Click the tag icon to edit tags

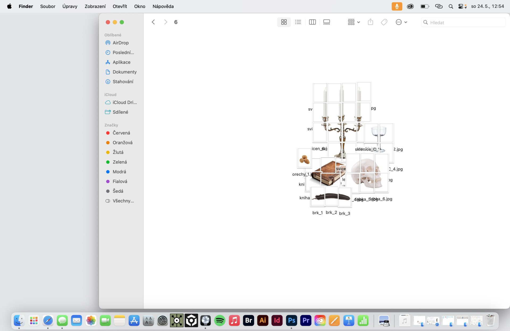coord(384,22)
